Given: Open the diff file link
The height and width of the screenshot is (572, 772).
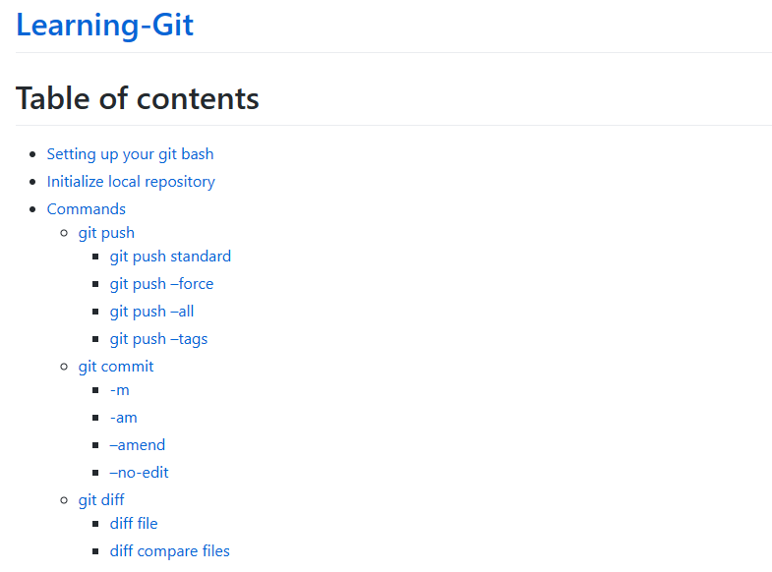Looking at the screenshot, I should click(x=134, y=524).
